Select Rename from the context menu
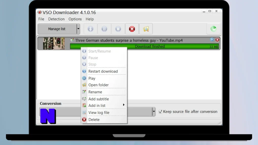Image resolution: width=258 pixels, height=145 pixels. (x=104, y=92)
